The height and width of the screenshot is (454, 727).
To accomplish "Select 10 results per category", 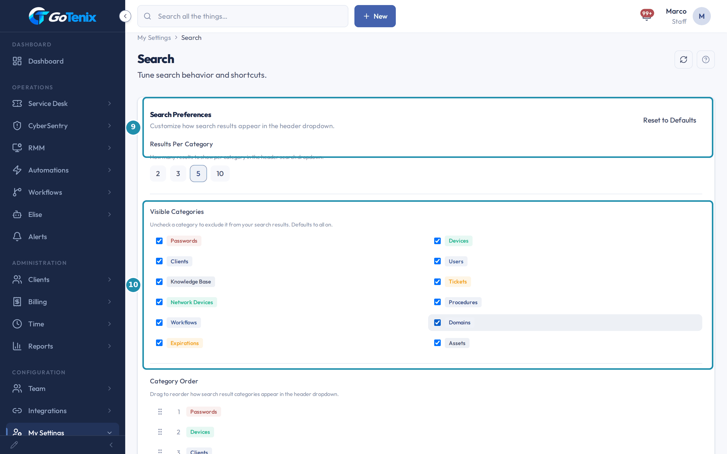I will [x=220, y=174].
